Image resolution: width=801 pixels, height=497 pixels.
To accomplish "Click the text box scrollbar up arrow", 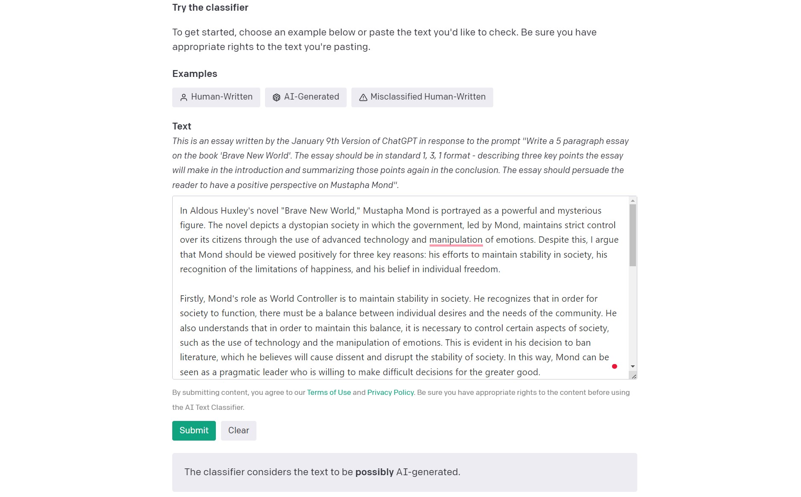I will coord(633,200).
